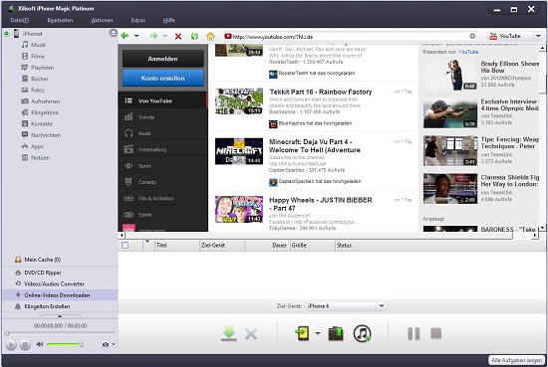Open the forward history dropdown arrow
Screen dimensions: 548x367
click(x=165, y=36)
